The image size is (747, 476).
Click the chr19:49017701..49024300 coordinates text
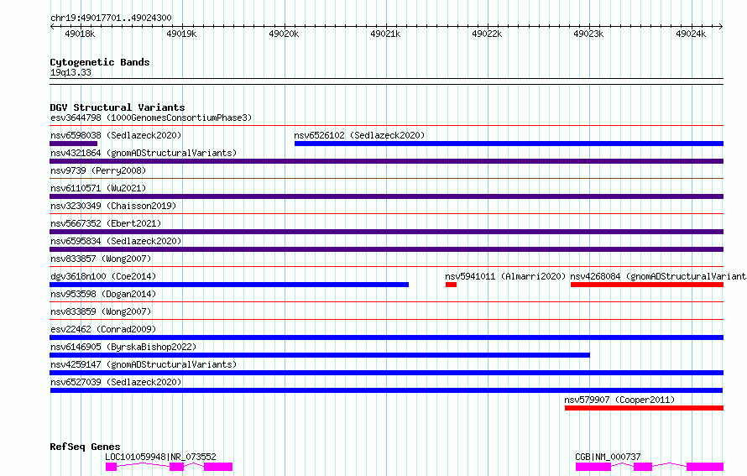(x=111, y=18)
